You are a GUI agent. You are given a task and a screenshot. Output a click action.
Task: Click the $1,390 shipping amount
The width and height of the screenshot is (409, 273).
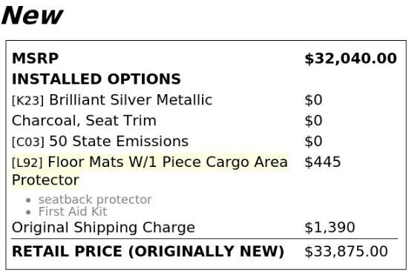[x=330, y=227]
